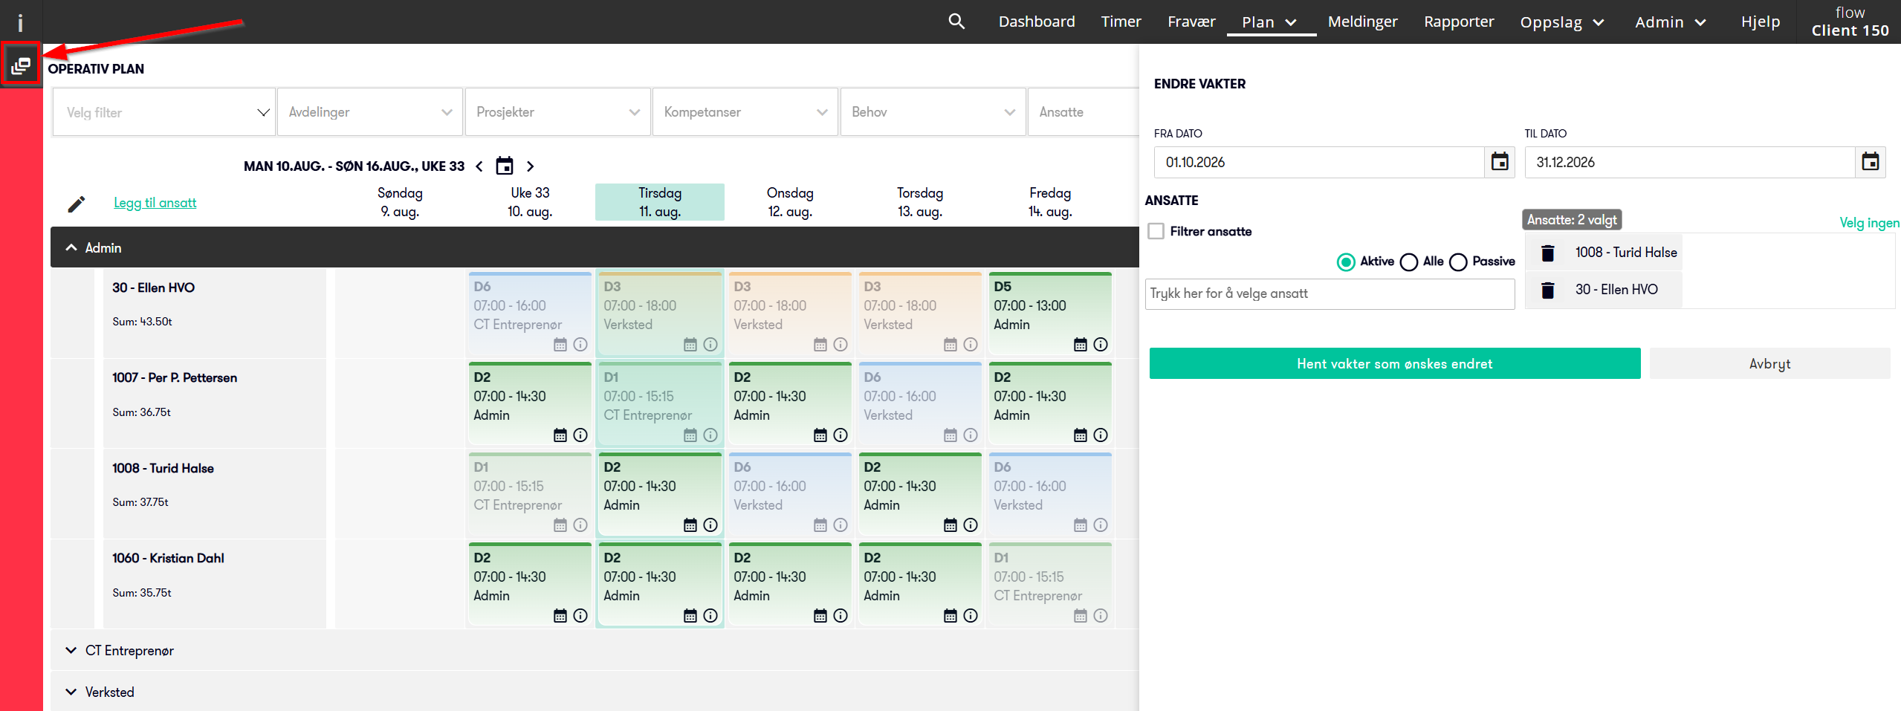Select the Passive radio button

coord(1458,262)
